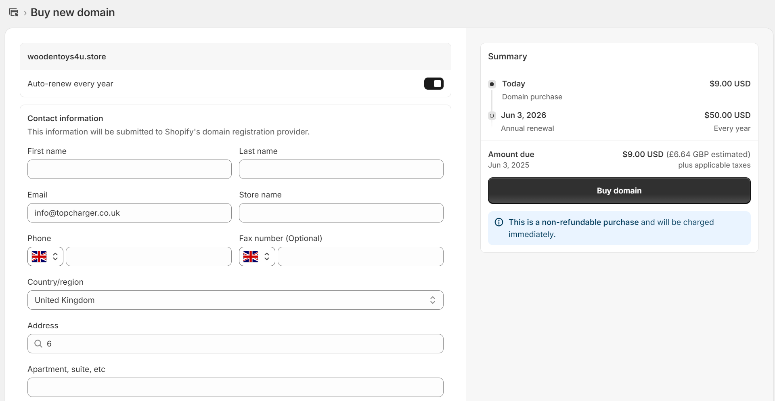Click the Summary heading
Image resolution: width=775 pixels, height=401 pixels.
pos(507,57)
